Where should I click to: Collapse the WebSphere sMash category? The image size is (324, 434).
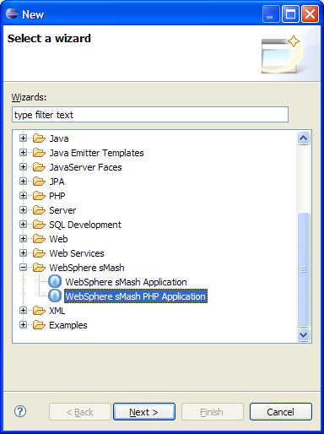23,268
